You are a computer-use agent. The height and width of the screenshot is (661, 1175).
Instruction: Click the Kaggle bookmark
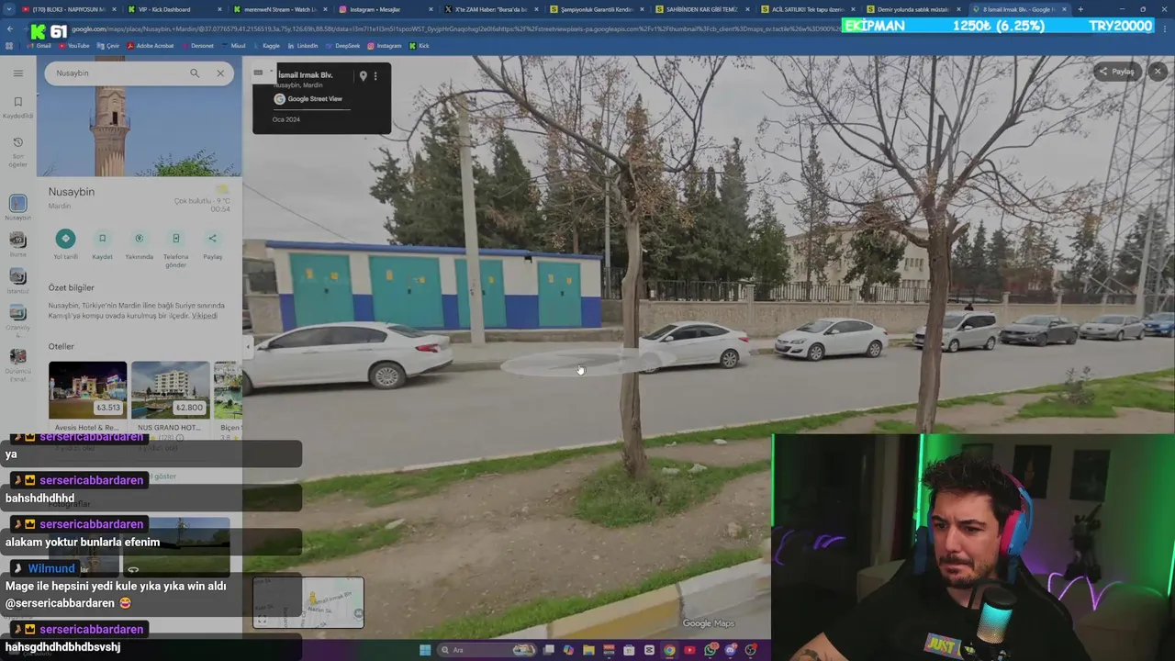[x=267, y=45]
